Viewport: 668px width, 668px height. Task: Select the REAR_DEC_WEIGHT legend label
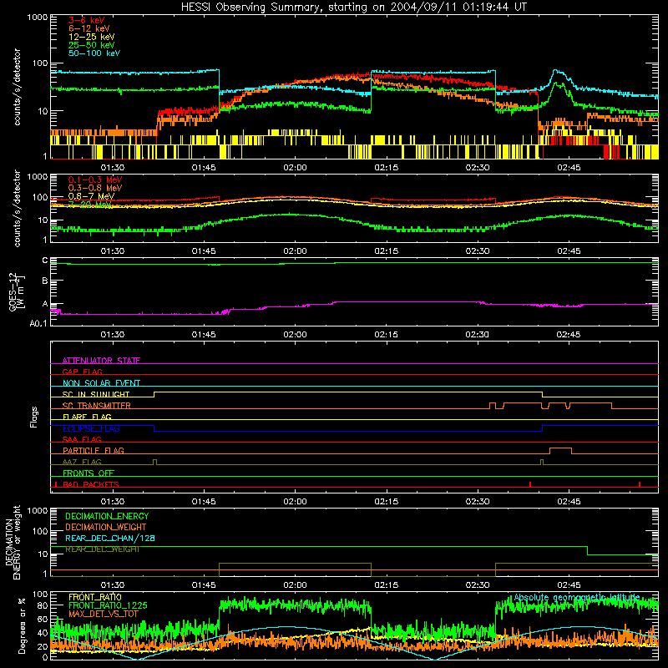tap(102, 549)
